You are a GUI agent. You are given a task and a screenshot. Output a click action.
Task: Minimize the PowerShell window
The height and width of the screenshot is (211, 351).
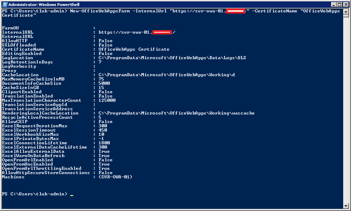click(334, 4)
